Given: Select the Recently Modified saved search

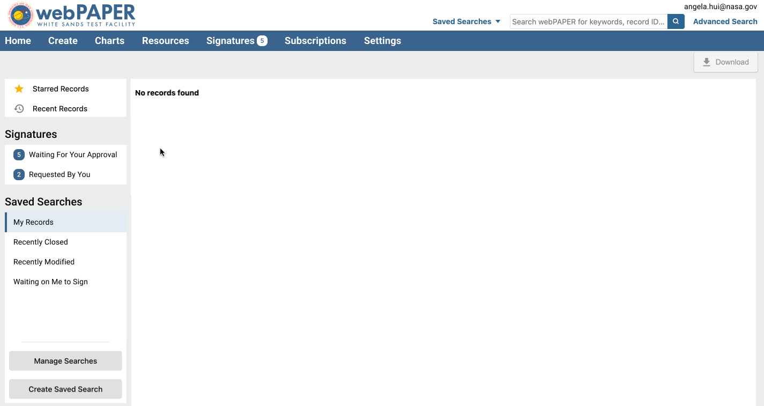Looking at the screenshot, I should click(x=65, y=262).
